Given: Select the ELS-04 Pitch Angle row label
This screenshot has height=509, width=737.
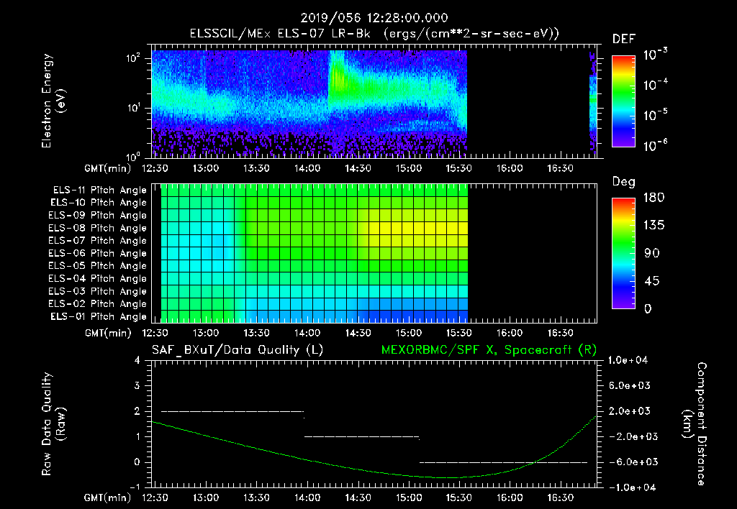Looking at the screenshot, I should (98, 278).
